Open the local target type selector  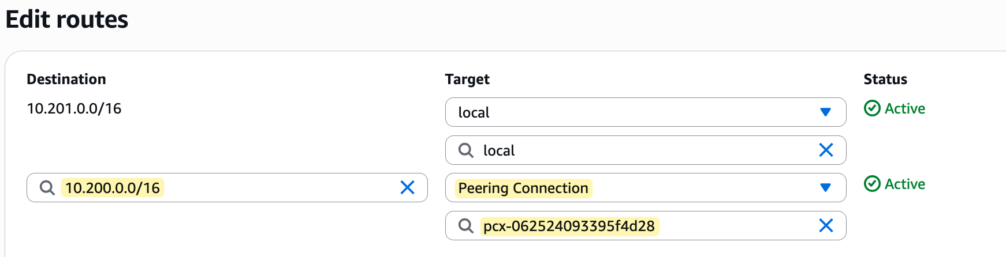(x=646, y=112)
